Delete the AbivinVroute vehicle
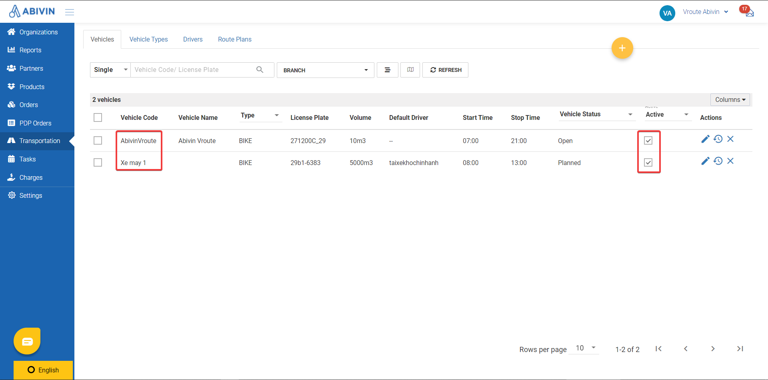Image resolution: width=768 pixels, height=380 pixels. click(x=730, y=139)
